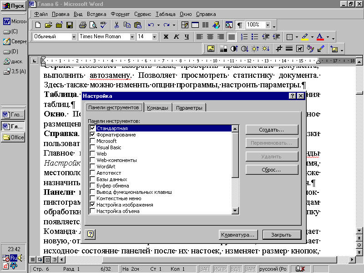The width and height of the screenshot is (364, 273).
Task: Cut selection with scissors icon
Action: coord(116,25)
